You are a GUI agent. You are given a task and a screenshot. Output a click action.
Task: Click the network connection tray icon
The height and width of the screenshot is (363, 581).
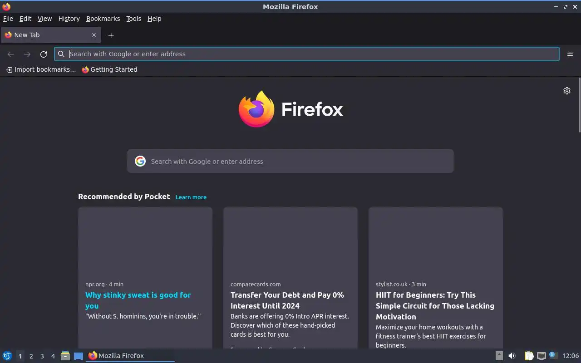click(x=541, y=356)
